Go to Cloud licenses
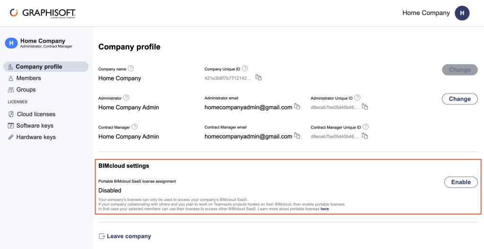Screen dimensions: 484x249 (x=36, y=114)
